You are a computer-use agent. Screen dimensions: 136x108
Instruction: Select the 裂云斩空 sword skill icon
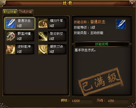pyautogui.click(x=43, y=36)
